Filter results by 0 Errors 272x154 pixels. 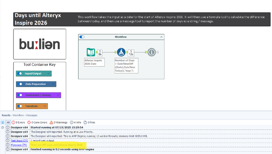[x=18, y=122]
